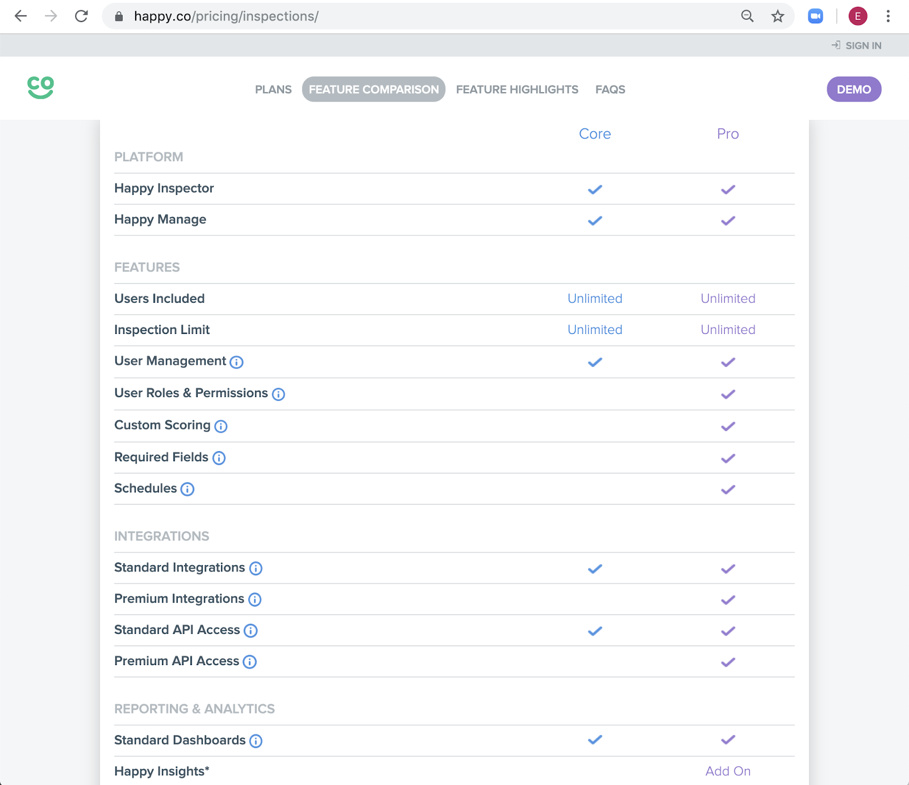The height and width of the screenshot is (785, 909).
Task: Open the Chrome three-dot menu
Action: [888, 16]
